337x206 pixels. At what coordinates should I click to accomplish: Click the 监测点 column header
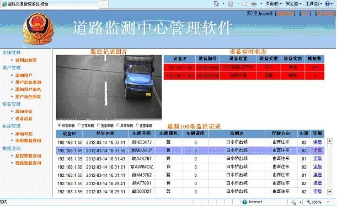237,133
